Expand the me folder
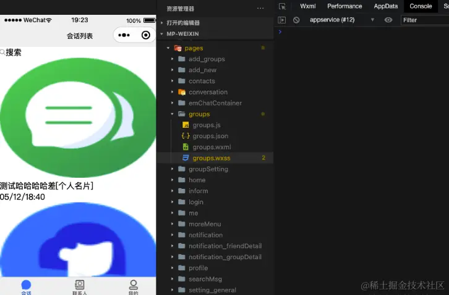449x295 pixels. pos(215,214)
